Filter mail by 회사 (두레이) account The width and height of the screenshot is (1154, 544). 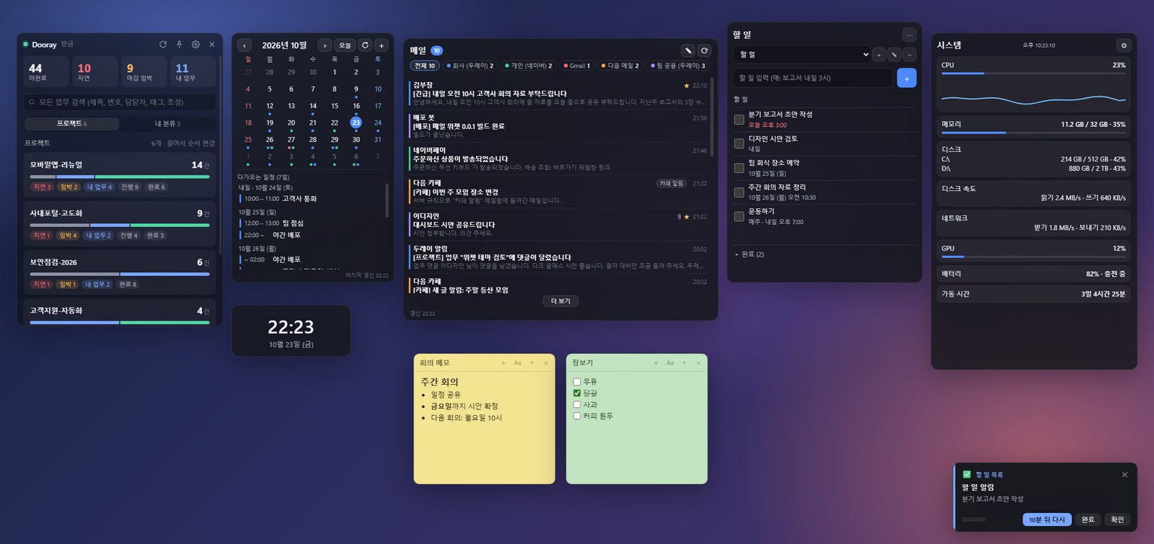470,66
